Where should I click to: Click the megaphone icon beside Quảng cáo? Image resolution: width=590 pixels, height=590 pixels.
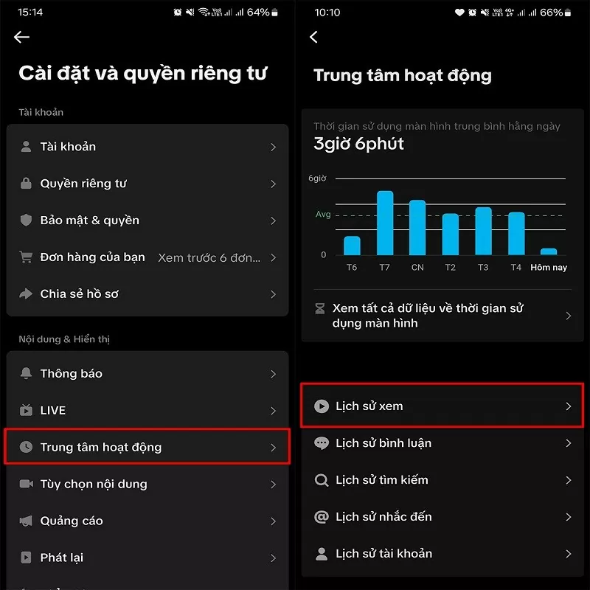[x=27, y=521]
